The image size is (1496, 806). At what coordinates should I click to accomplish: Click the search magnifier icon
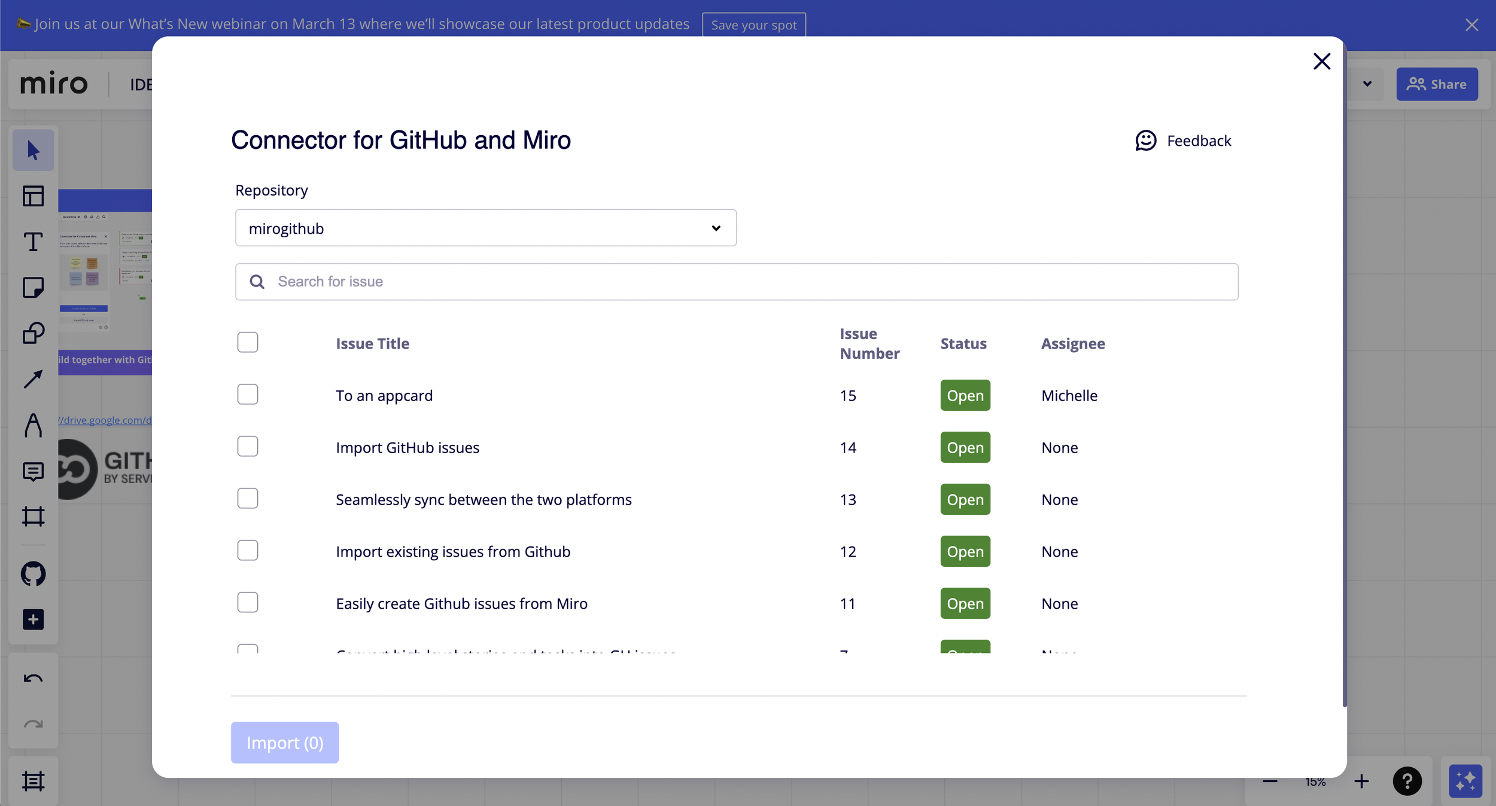[257, 282]
